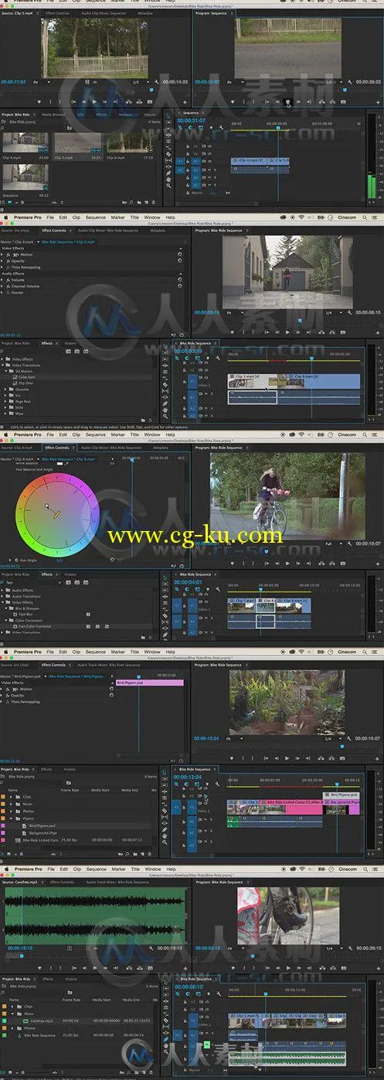Open timeline display settings wrench in Sequence timeline
Viewport: 384px width, 1080px height.
coord(223,127)
